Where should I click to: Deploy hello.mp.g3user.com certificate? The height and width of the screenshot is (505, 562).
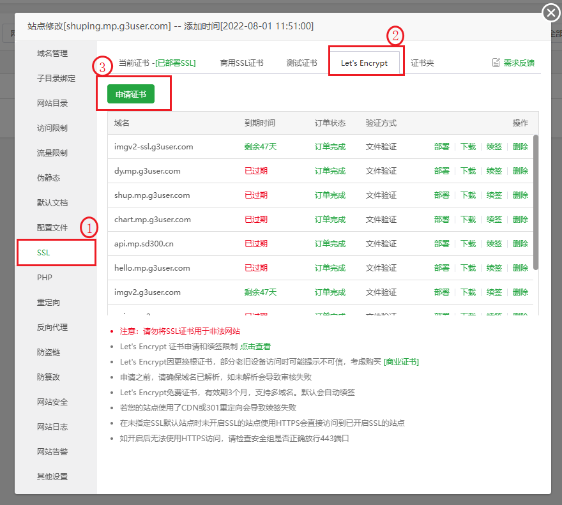441,268
